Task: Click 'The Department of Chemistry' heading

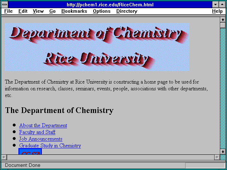Action: (59, 110)
